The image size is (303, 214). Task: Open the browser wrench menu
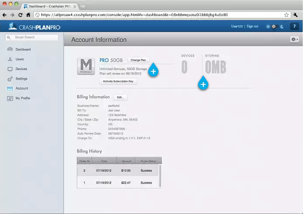point(295,15)
